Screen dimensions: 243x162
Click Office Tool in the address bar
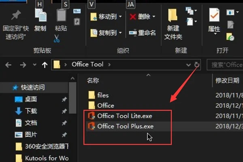(87, 64)
